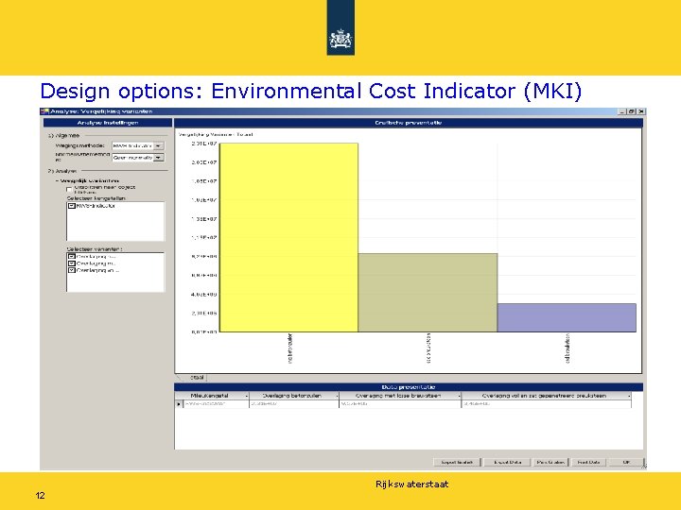
Task: Select the data cell under Overlaging vol en zat
Action: pos(547,404)
